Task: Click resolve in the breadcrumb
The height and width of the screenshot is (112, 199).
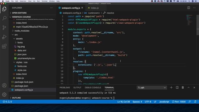Action: (x=110, y=13)
